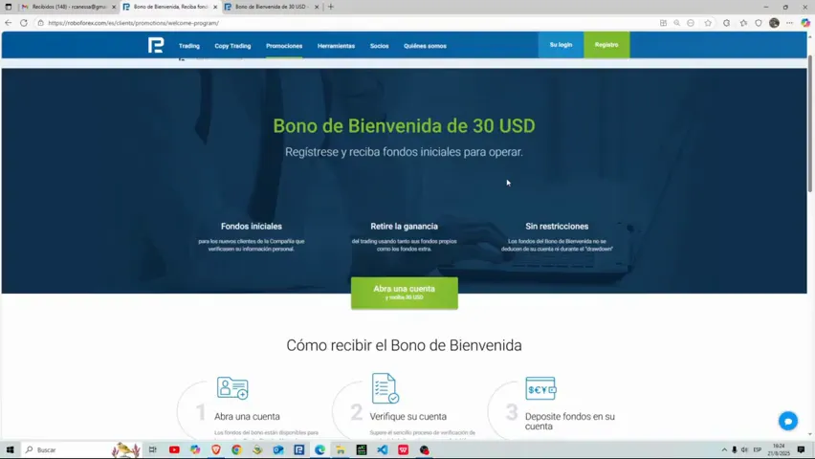Click step 1 'Abra una cuenta' text
Image resolution: width=815 pixels, height=459 pixels.
coord(247,416)
